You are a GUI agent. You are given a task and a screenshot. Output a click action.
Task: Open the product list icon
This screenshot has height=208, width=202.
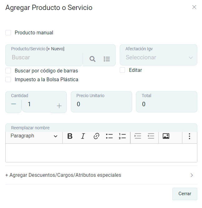point(107,59)
